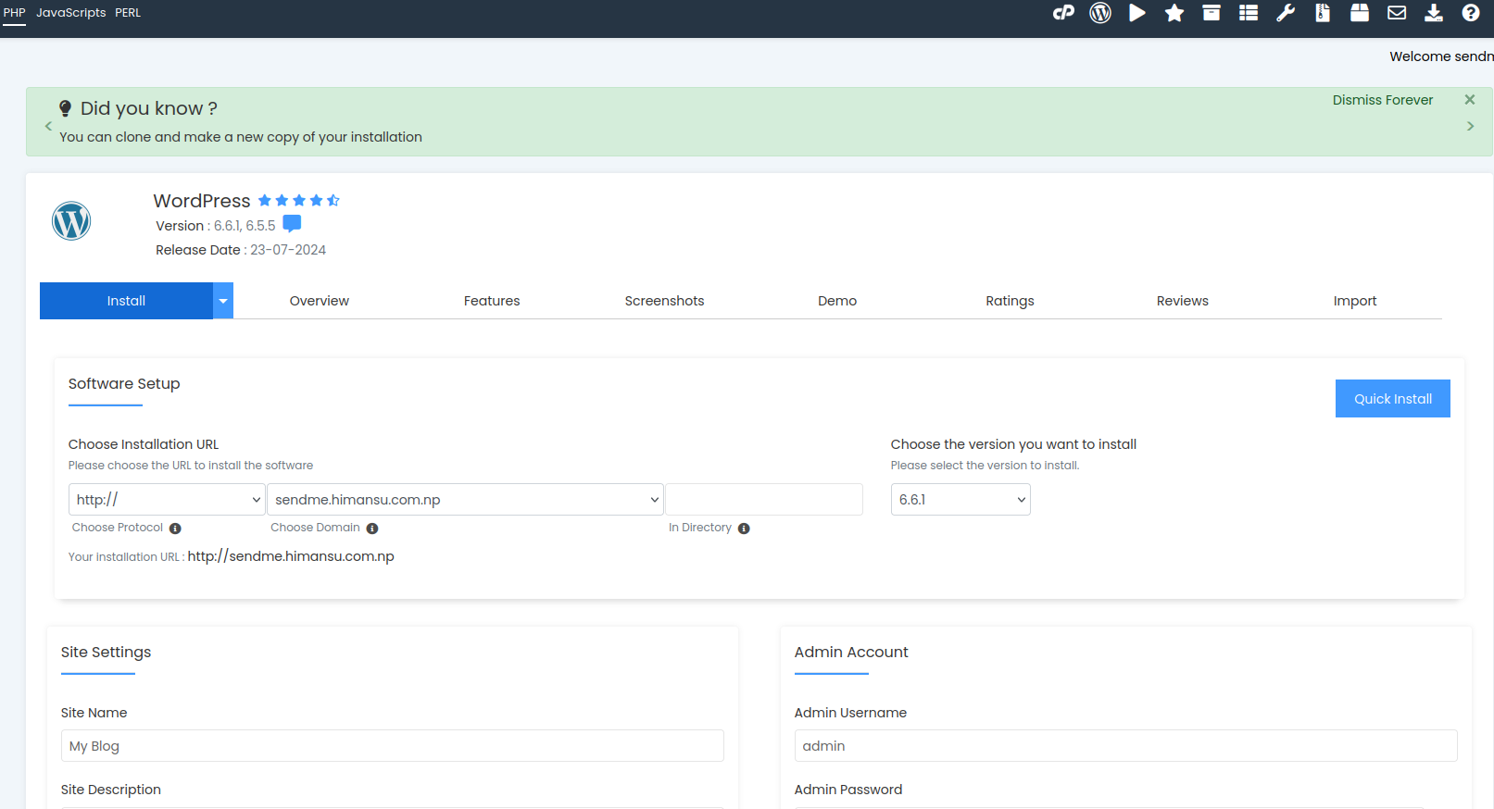1494x809 pixels.
Task: Click the Quick Install button
Action: (1393, 399)
